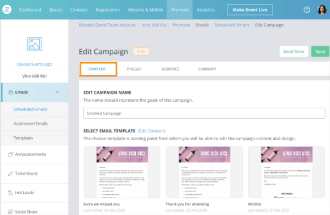
Task: Switch to the Audience tab
Action: click(x=171, y=69)
